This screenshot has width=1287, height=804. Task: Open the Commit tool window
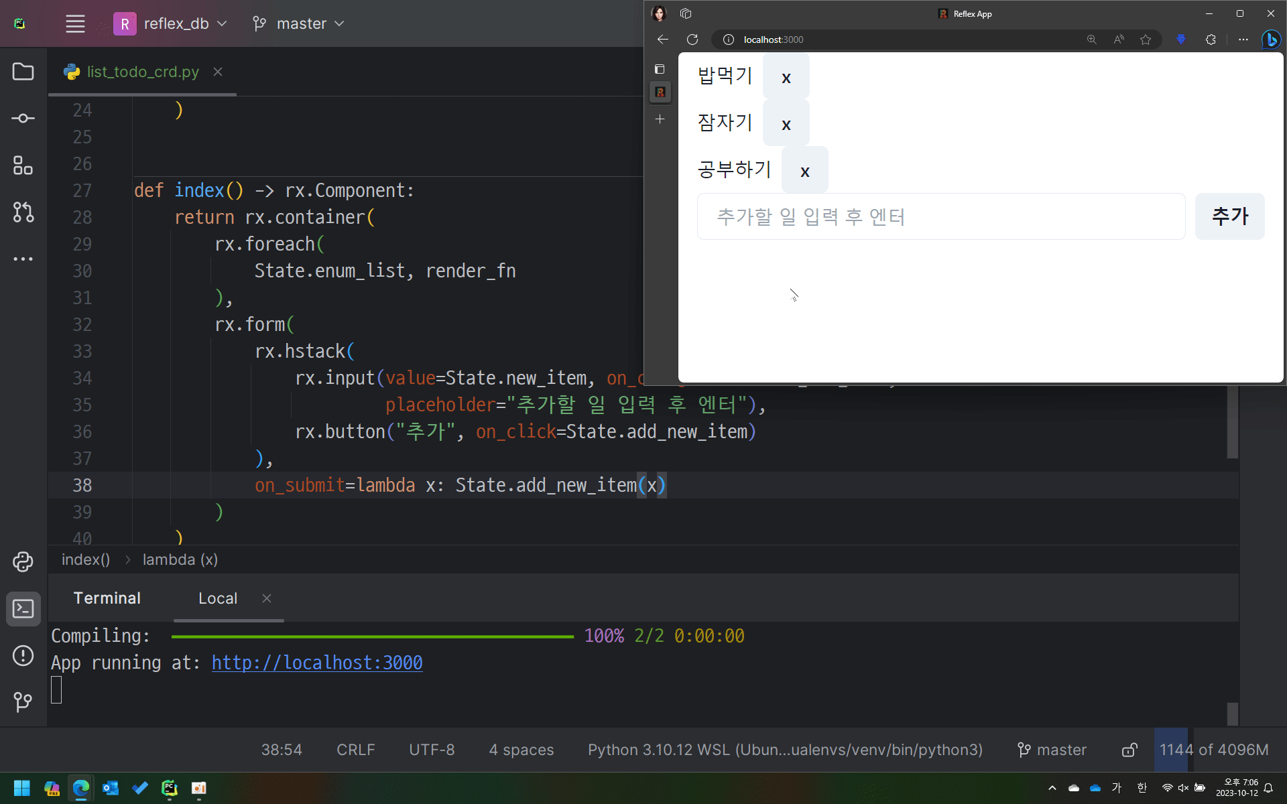23,119
